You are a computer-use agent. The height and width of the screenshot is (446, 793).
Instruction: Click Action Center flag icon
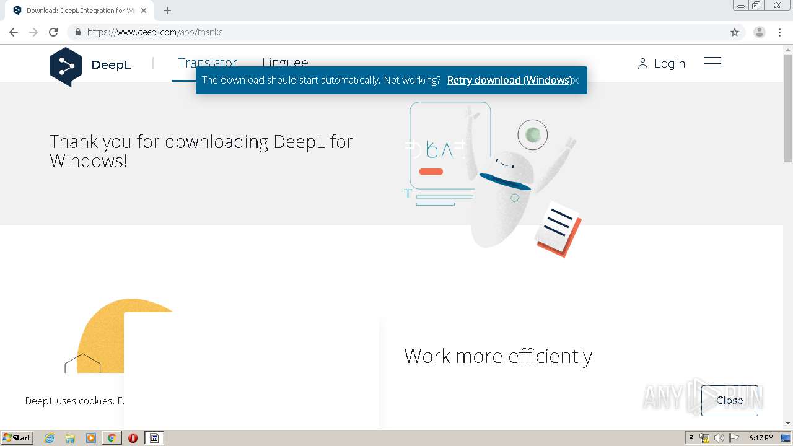(734, 438)
